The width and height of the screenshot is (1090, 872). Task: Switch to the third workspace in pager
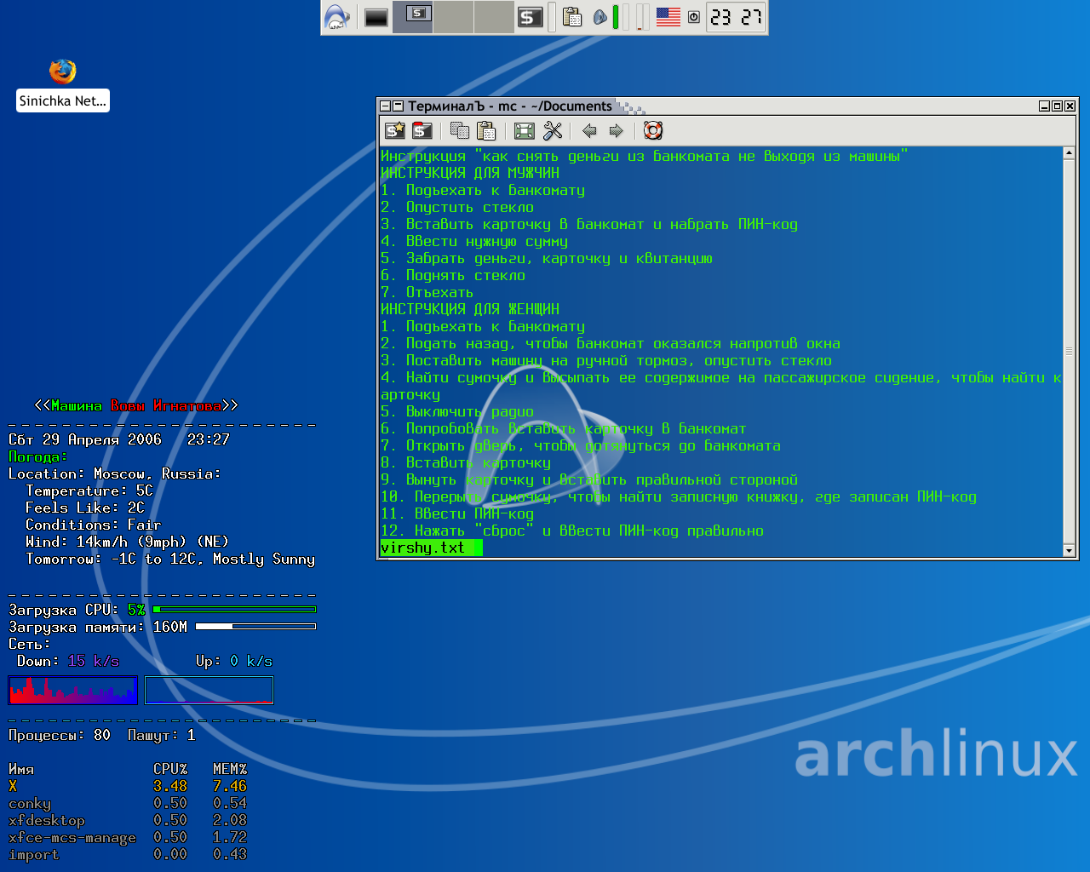pyautogui.click(x=494, y=17)
